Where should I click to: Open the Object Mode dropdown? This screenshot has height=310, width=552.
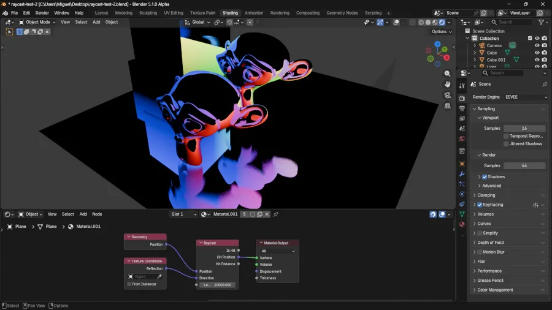click(x=37, y=22)
